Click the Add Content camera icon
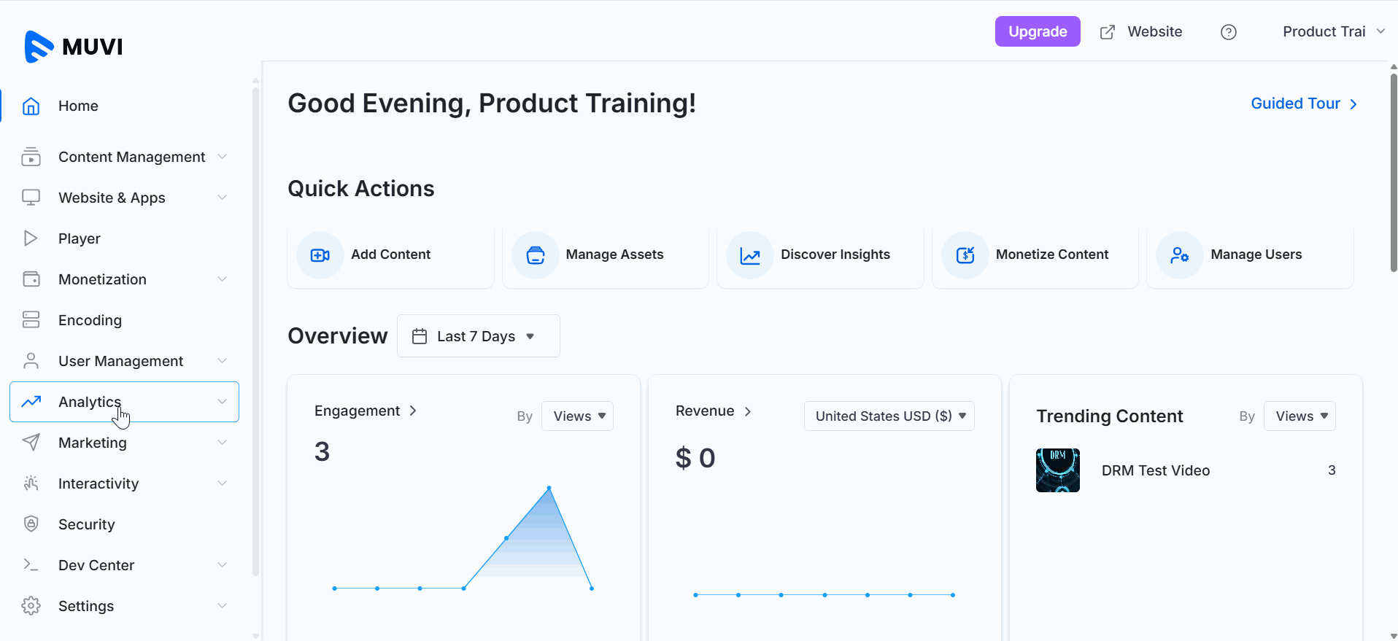 click(x=320, y=255)
